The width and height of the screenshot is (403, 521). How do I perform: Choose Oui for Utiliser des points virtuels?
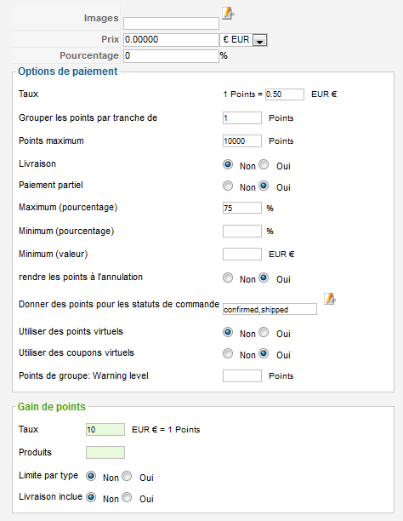(264, 332)
